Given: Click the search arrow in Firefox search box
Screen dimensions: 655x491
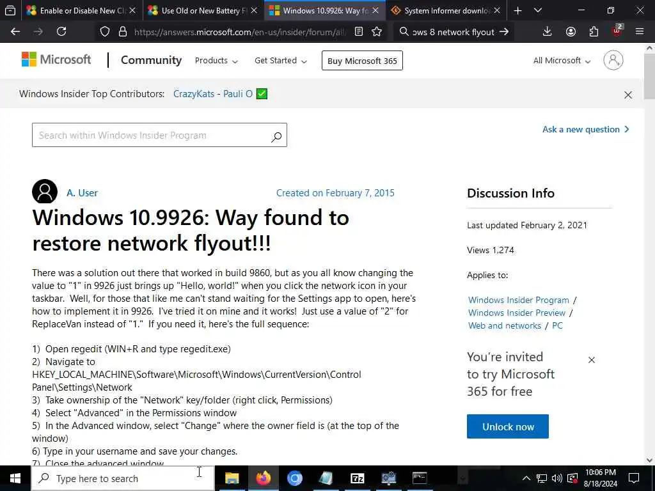Looking at the screenshot, I should [x=504, y=32].
